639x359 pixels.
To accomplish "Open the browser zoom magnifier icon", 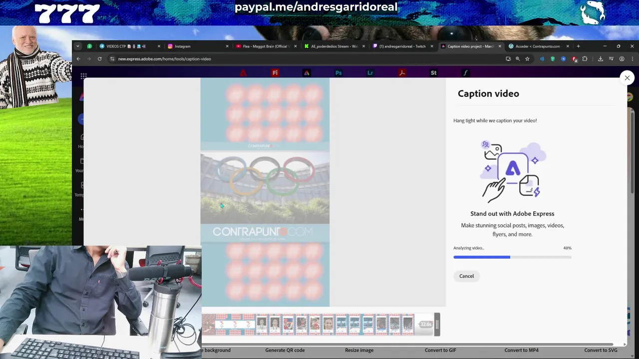I will coord(518,59).
